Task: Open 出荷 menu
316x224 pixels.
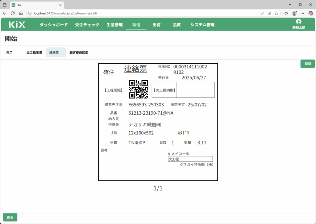Action: pos(156,25)
